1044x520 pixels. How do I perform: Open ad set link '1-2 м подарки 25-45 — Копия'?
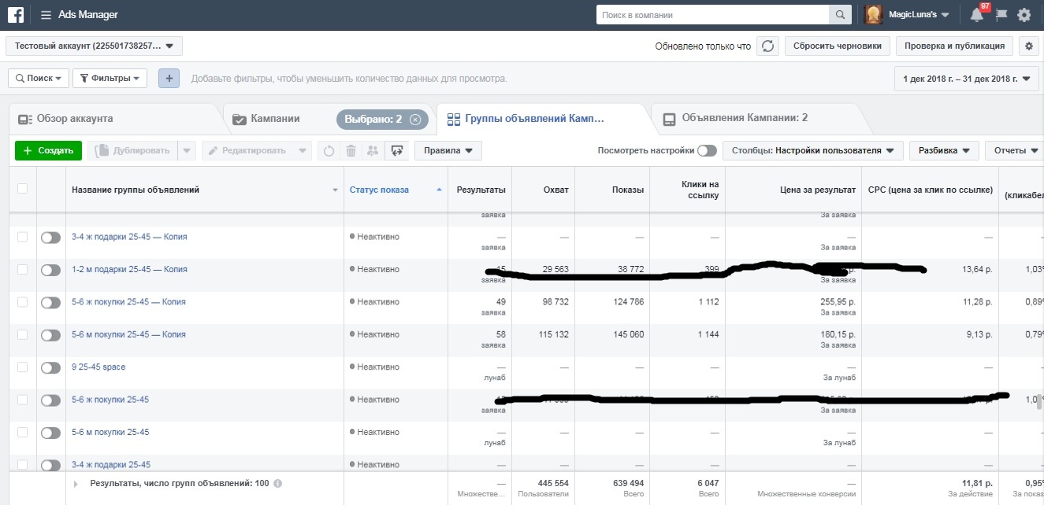(129, 270)
